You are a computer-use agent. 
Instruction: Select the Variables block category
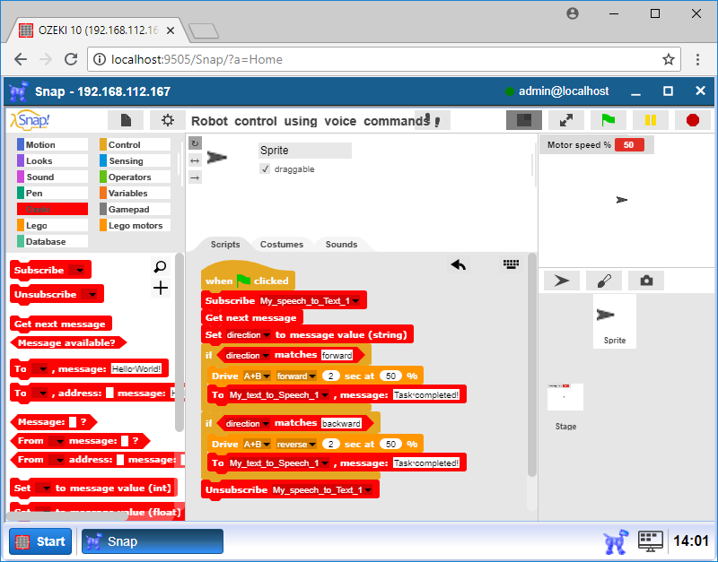click(x=136, y=193)
